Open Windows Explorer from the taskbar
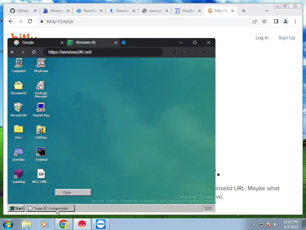306x230 pixels. 27,224
